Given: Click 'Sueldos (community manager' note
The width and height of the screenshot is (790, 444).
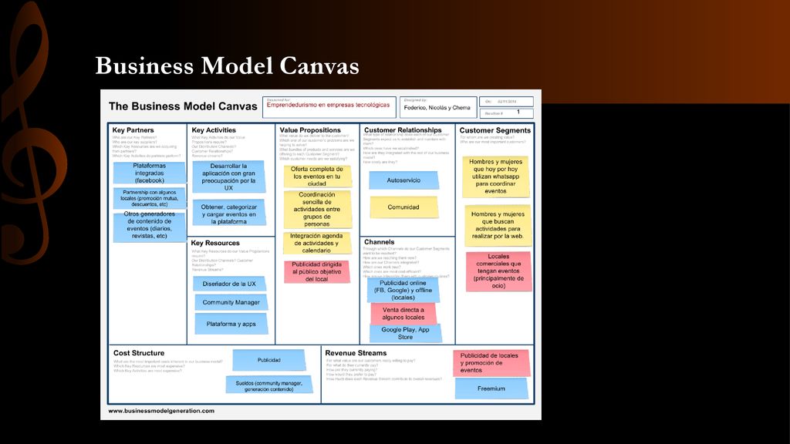Looking at the screenshot, I should pos(269,385).
